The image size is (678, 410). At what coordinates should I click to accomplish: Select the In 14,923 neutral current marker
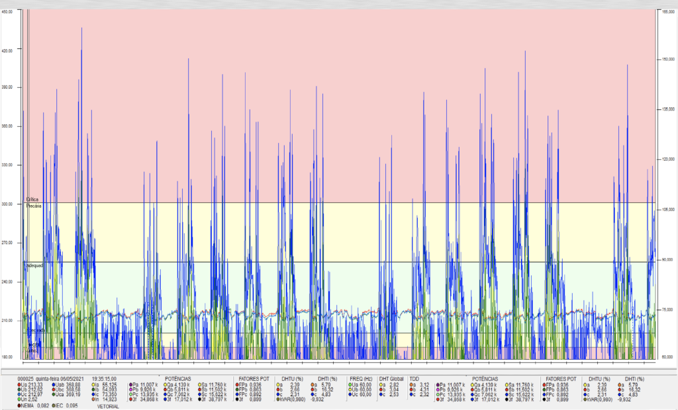pyautogui.click(x=95, y=400)
